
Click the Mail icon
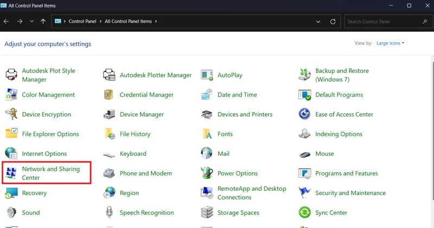pyautogui.click(x=207, y=154)
